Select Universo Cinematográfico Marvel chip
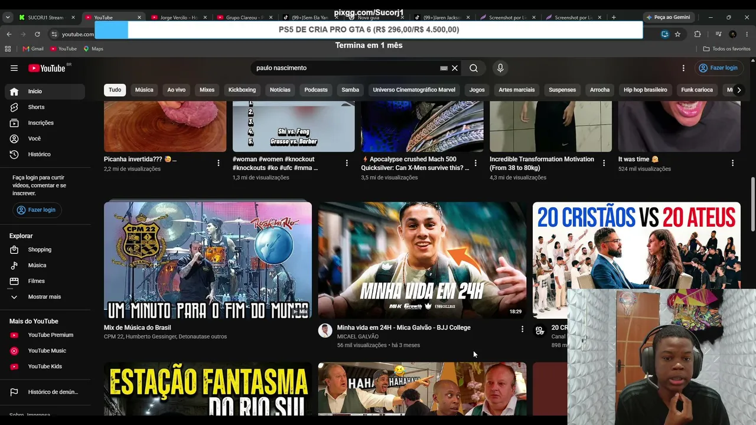This screenshot has width=756, height=425. pyautogui.click(x=414, y=90)
